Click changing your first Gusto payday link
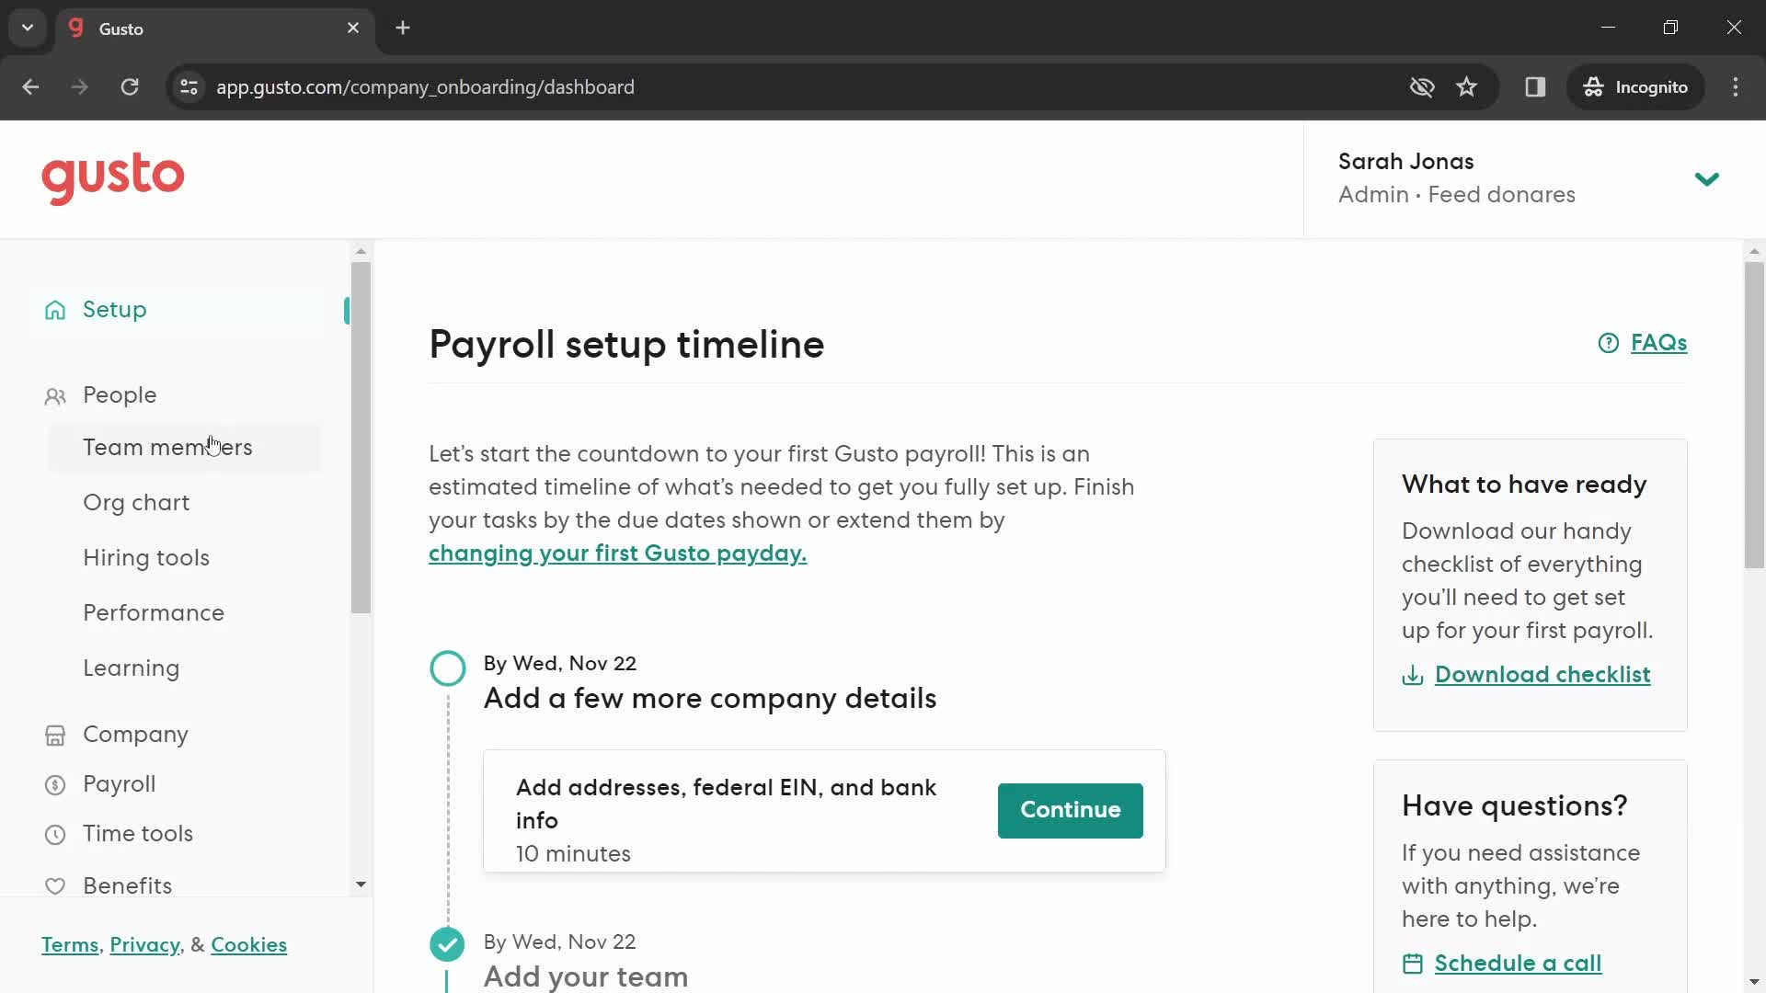1766x993 pixels. 619,554
